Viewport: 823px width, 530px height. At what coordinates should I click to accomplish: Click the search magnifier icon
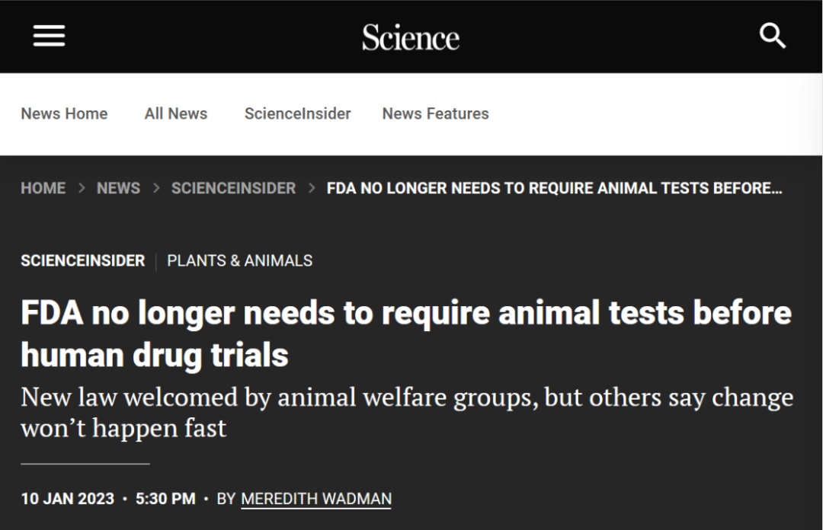coord(772,36)
